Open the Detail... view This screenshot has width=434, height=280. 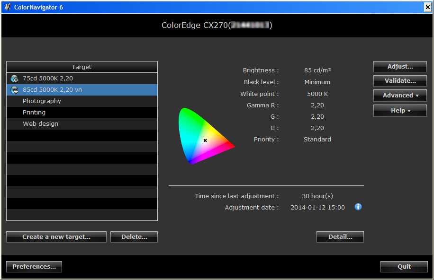340,237
